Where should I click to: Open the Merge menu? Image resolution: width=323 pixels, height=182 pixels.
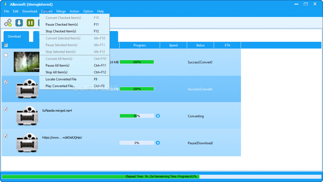pos(61,11)
